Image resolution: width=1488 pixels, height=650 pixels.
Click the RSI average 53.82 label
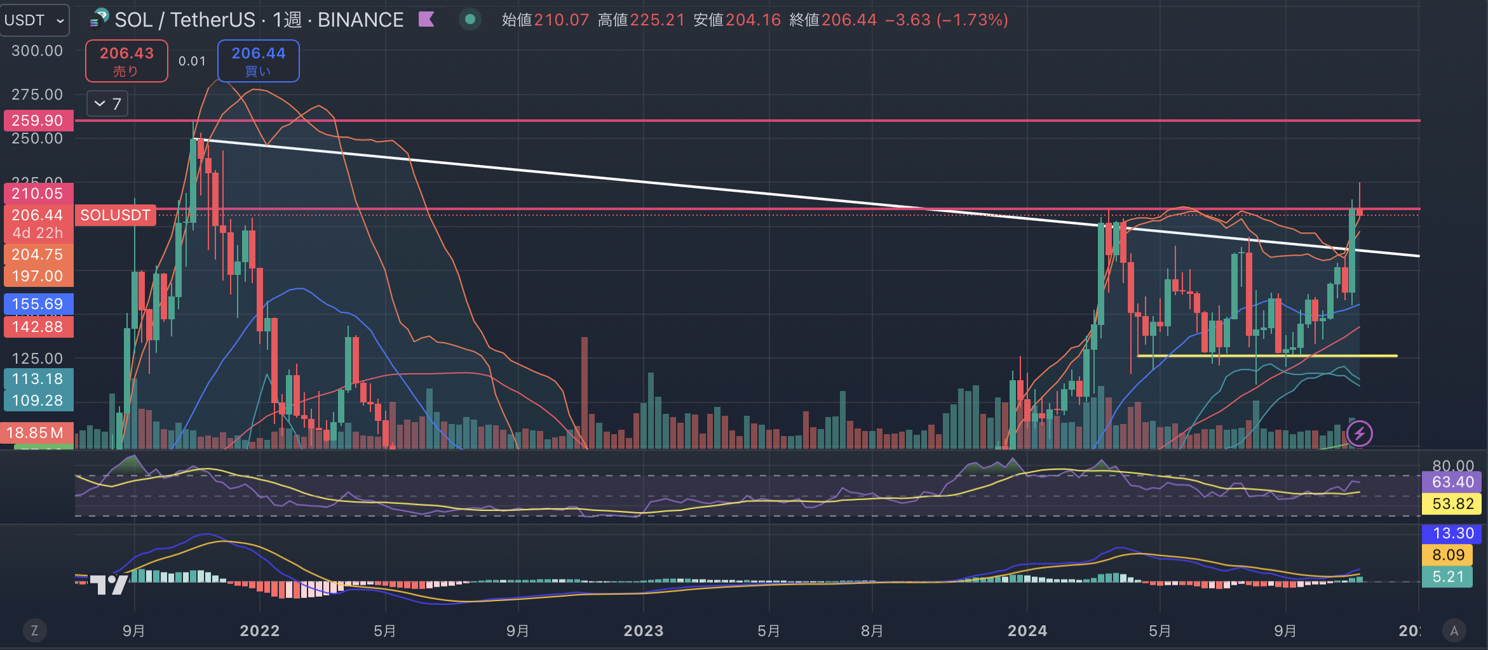click(1452, 504)
